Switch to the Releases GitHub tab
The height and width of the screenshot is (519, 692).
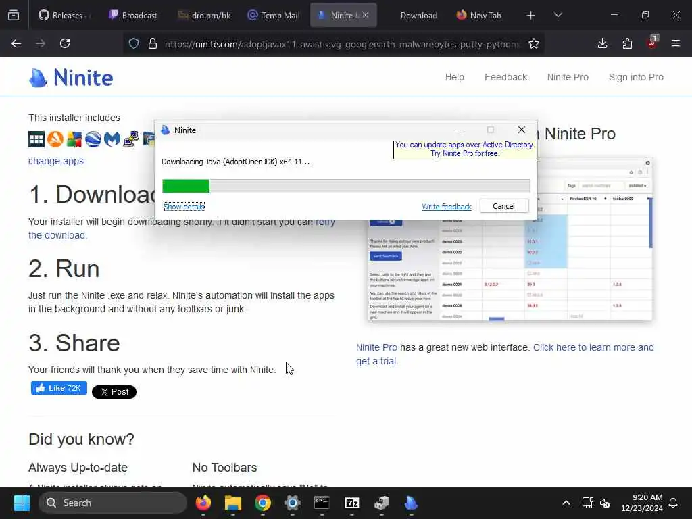pyautogui.click(x=63, y=15)
